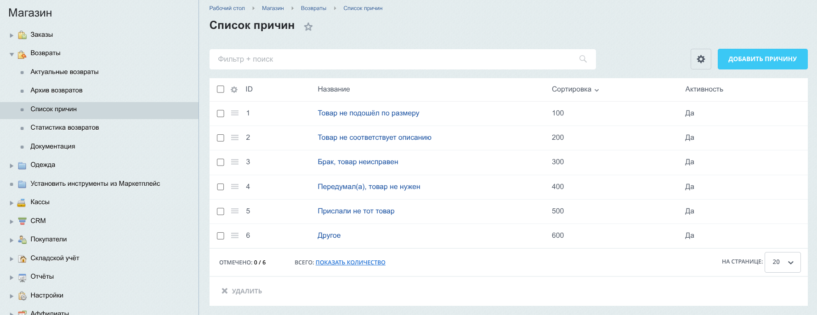
Task: Click drag handle for row 3
Action: (x=235, y=162)
